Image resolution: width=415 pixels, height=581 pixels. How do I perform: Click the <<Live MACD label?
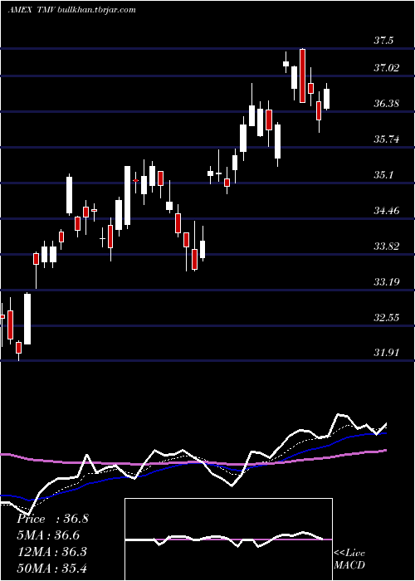click(349, 559)
